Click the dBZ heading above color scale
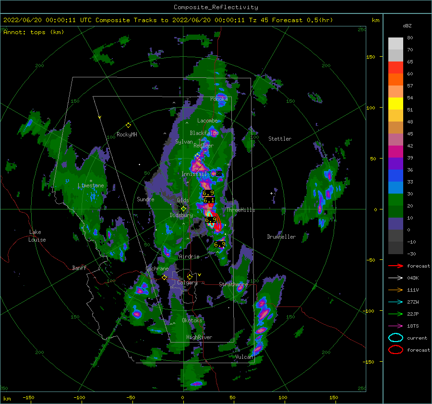 pyautogui.click(x=407, y=25)
